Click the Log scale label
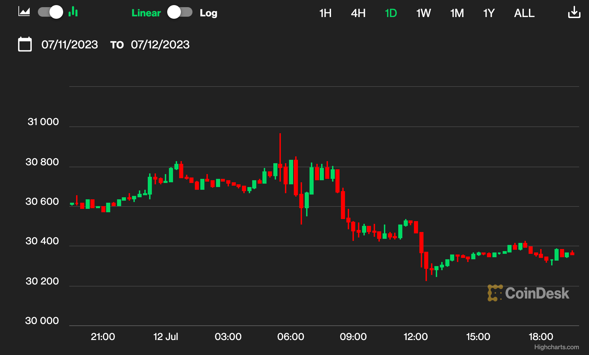The height and width of the screenshot is (355, 589). pos(209,13)
